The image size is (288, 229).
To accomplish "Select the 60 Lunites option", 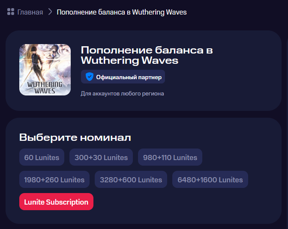I will (x=42, y=157).
